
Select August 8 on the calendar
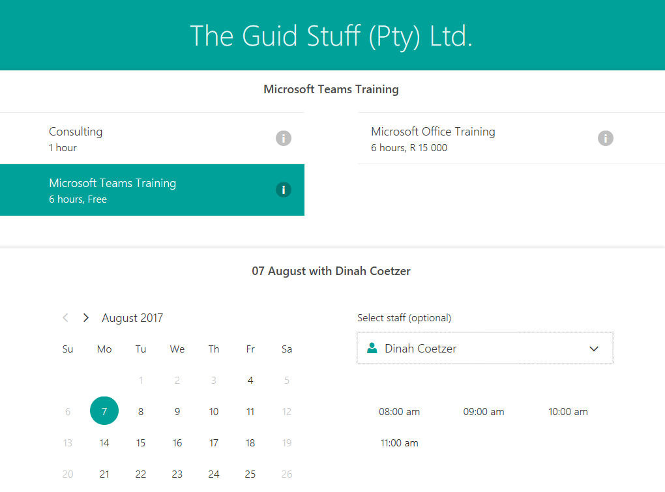(x=141, y=412)
